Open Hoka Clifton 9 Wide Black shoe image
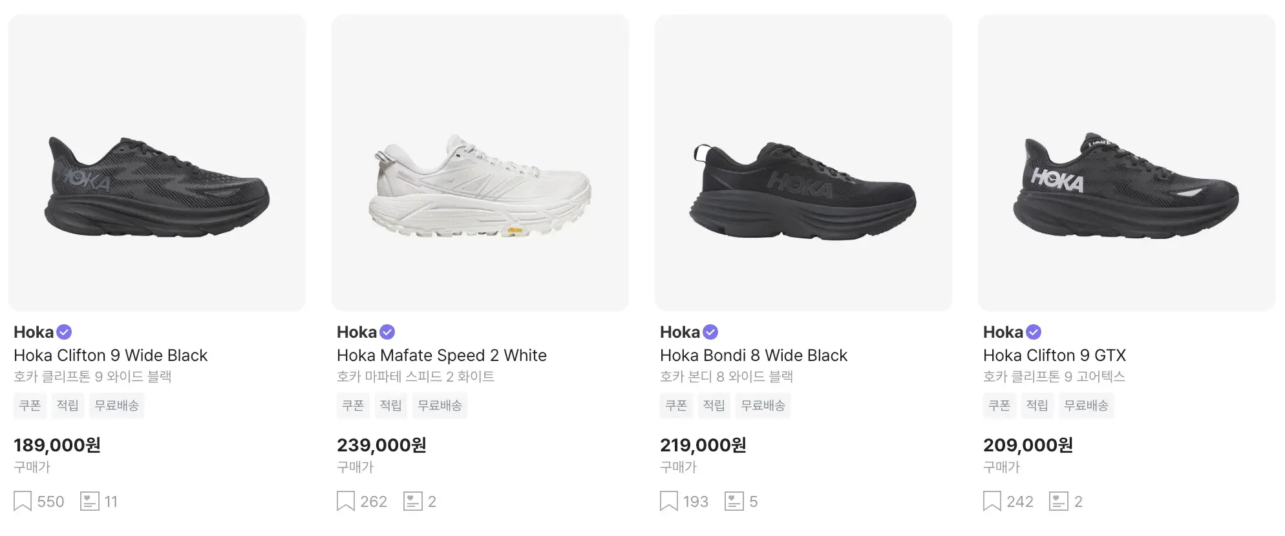Screen dimensions: 1285x536 [157, 163]
